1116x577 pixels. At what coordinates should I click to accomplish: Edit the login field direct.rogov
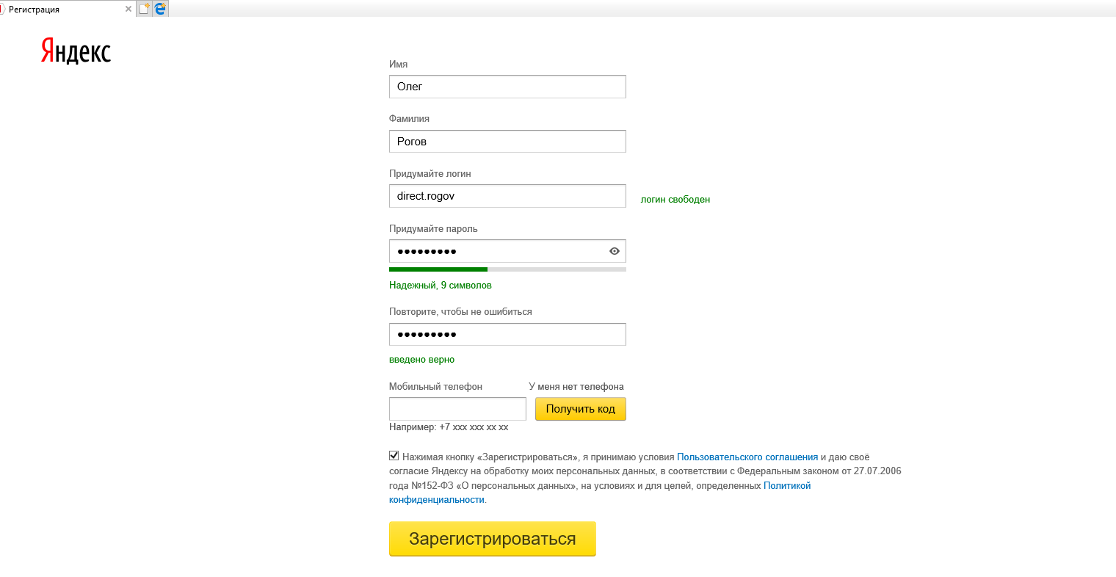tap(507, 196)
